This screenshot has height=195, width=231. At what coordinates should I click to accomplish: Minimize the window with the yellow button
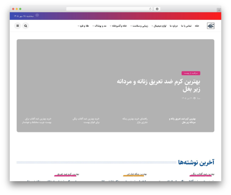point(17,9)
